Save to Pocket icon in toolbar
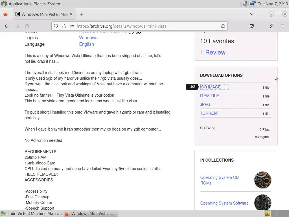Screen dimensions: 289x217 (252, 26)
